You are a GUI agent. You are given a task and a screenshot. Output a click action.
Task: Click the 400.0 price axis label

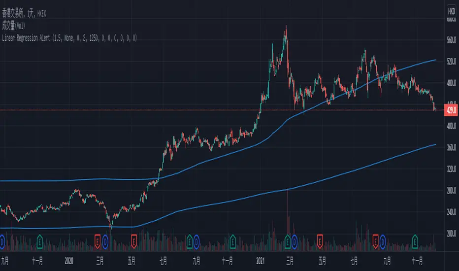tap(451, 126)
